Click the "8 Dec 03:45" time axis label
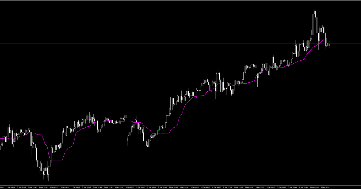 [152, 187]
